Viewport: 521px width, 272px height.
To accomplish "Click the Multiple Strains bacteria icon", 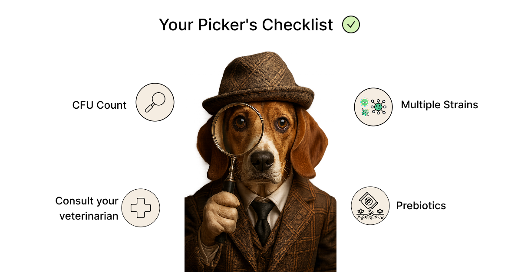I will pos(373,107).
